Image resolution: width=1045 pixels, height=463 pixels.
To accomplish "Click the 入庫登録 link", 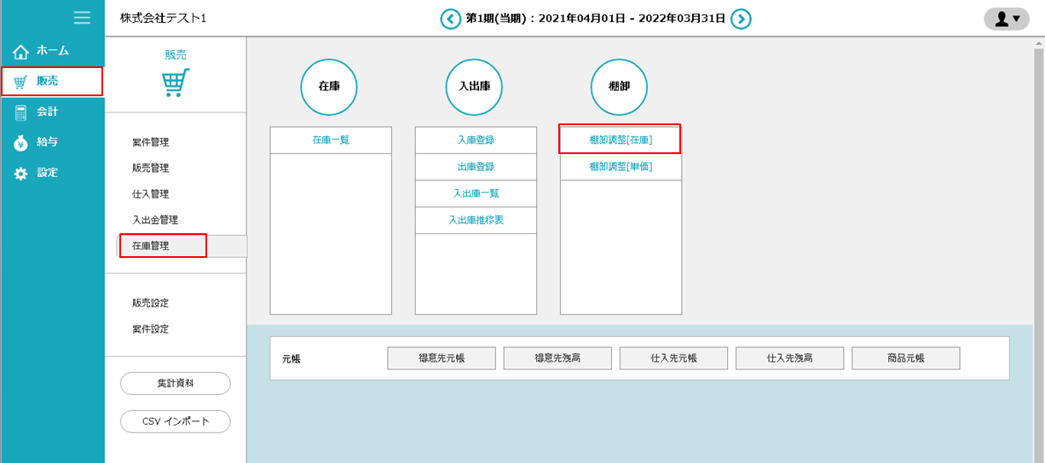I will point(476,140).
